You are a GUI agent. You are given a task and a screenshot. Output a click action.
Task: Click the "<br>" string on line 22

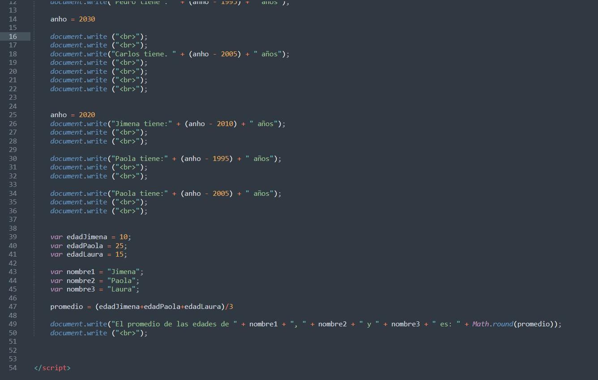(x=128, y=89)
